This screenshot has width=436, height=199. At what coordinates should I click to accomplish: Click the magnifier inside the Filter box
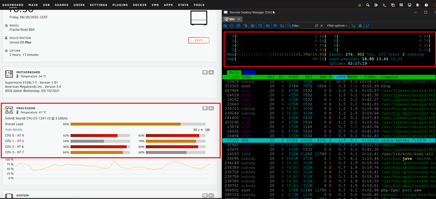pos(317,26)
